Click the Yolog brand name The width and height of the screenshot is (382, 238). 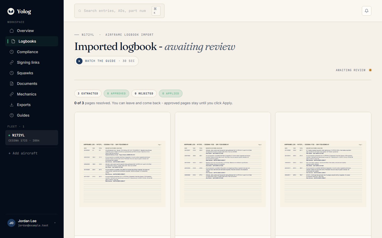pyautogui.click(x=24, y=11)
